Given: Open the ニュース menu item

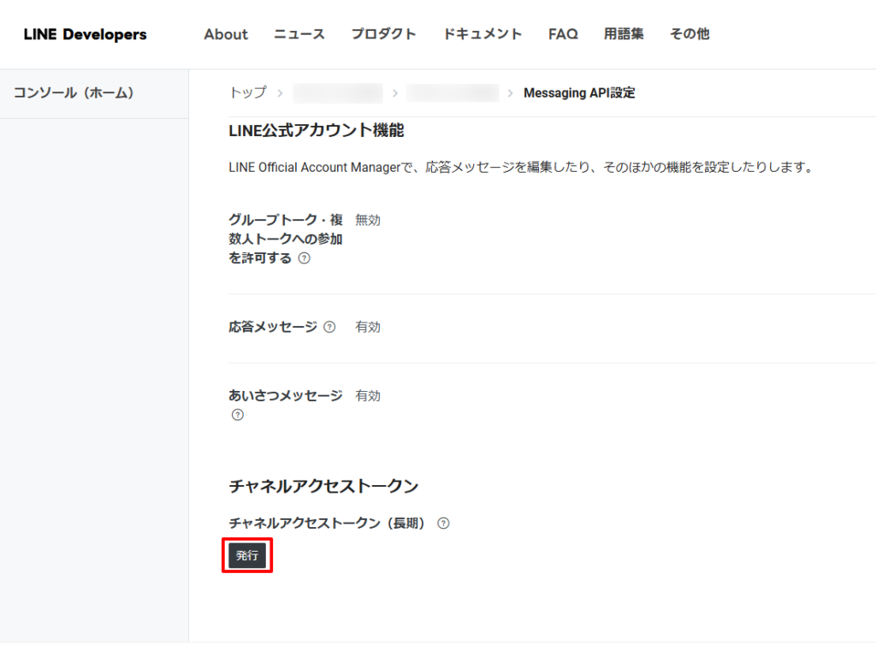Looking at the screenshot, I should tap(299, 34).
